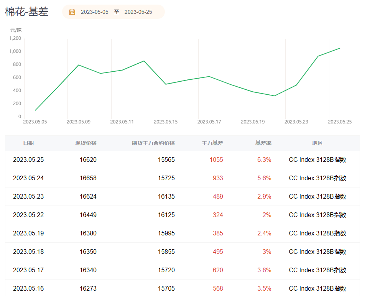This screenshot has width=365, height=296.
Task: Select the 现货价格 column header
Action: click(x=86, y=143)
